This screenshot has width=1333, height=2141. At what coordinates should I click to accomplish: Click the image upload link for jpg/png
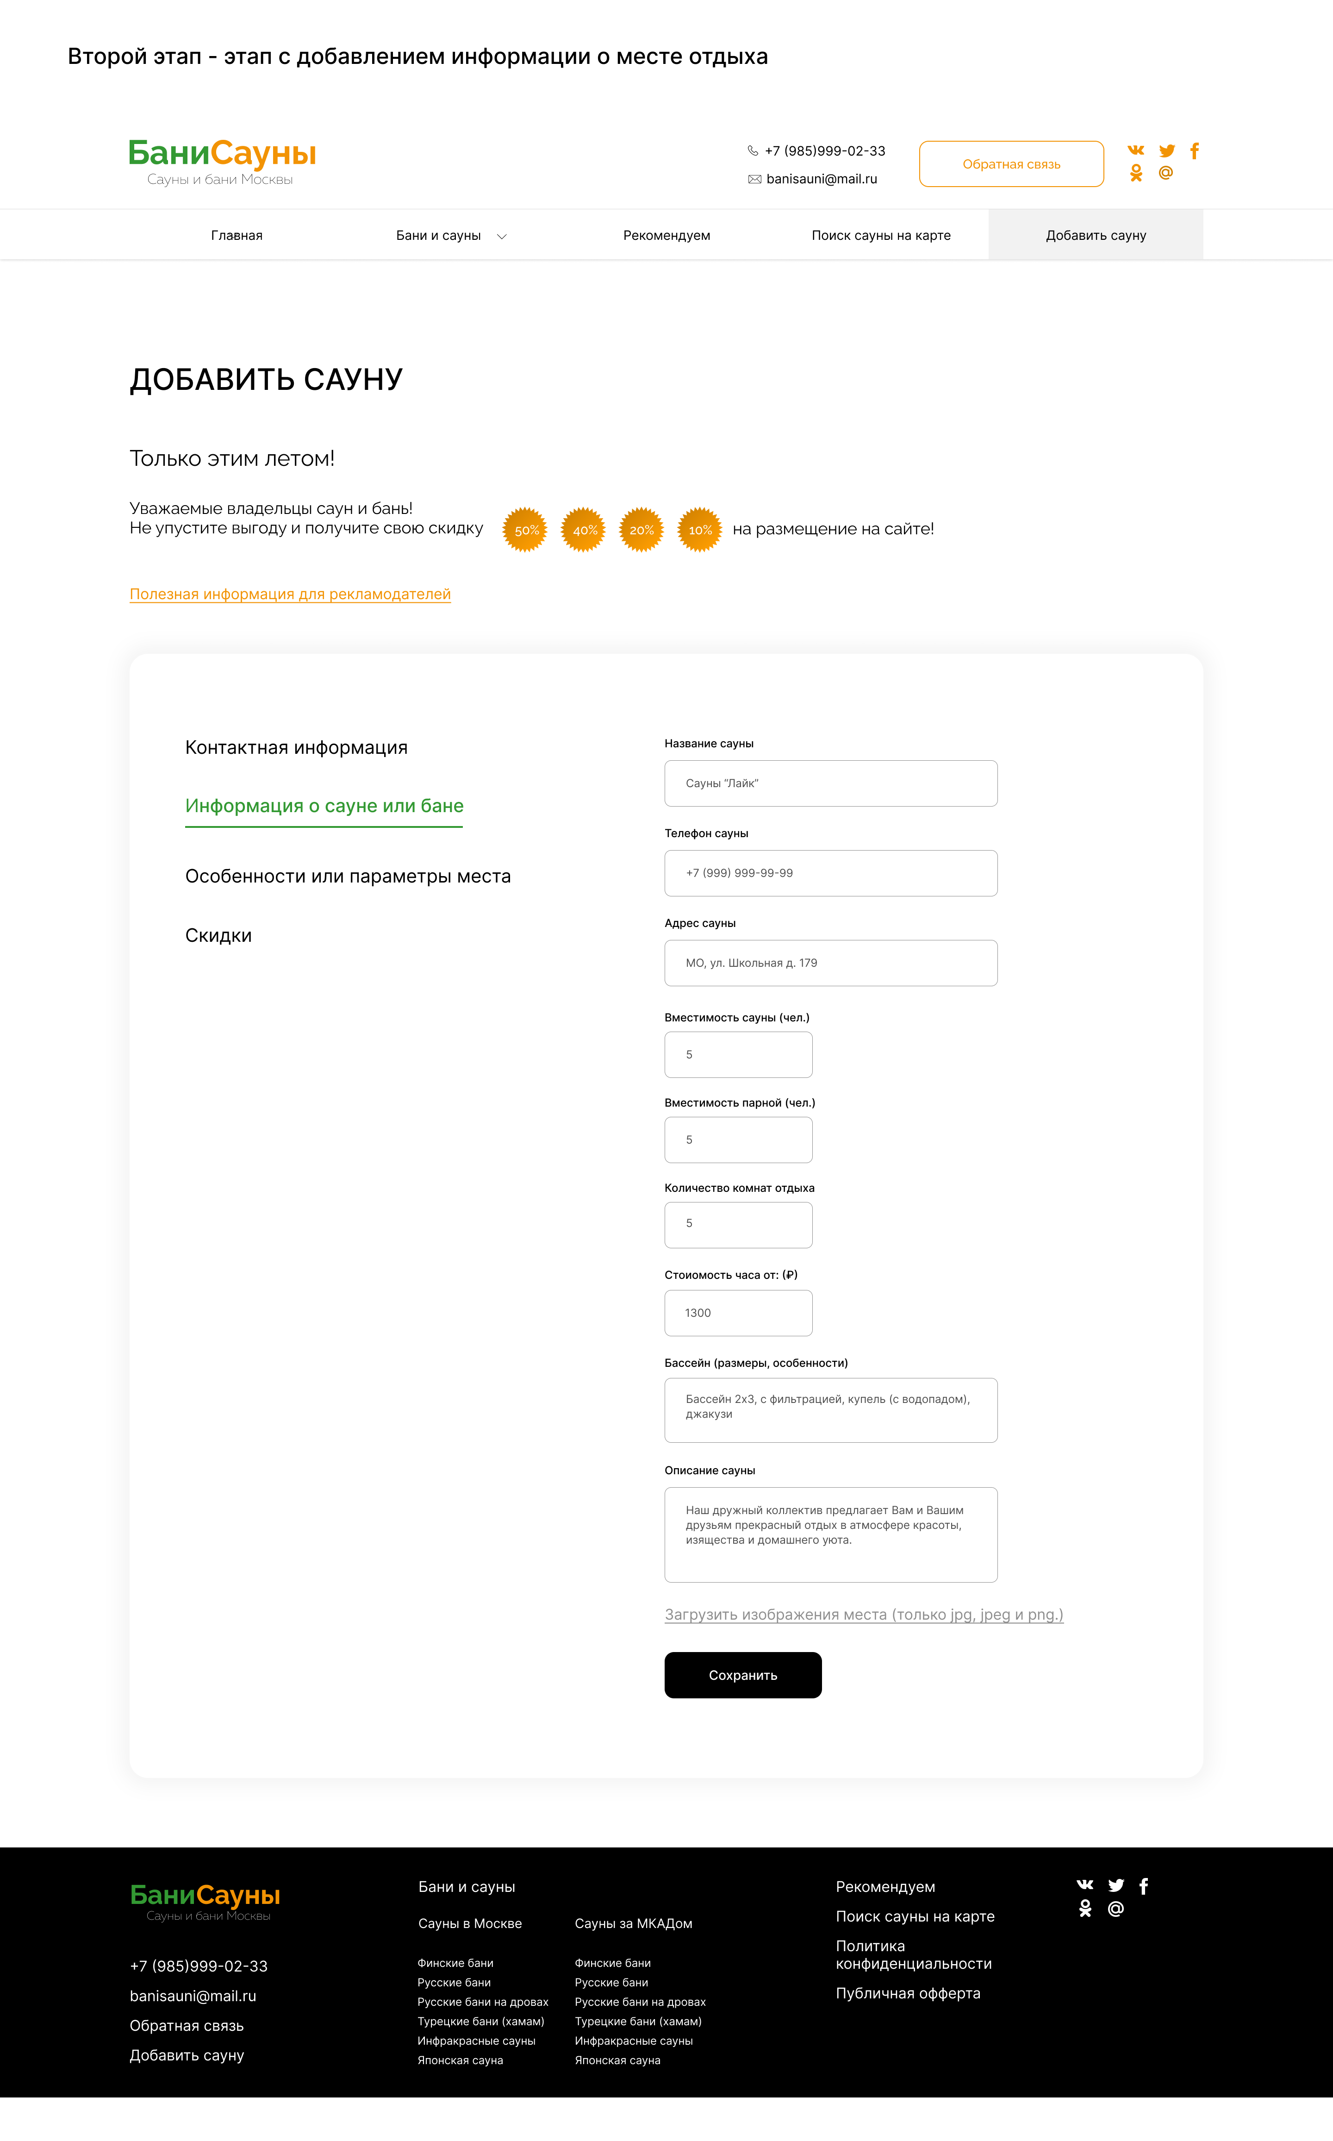[x=863, y=1615]
